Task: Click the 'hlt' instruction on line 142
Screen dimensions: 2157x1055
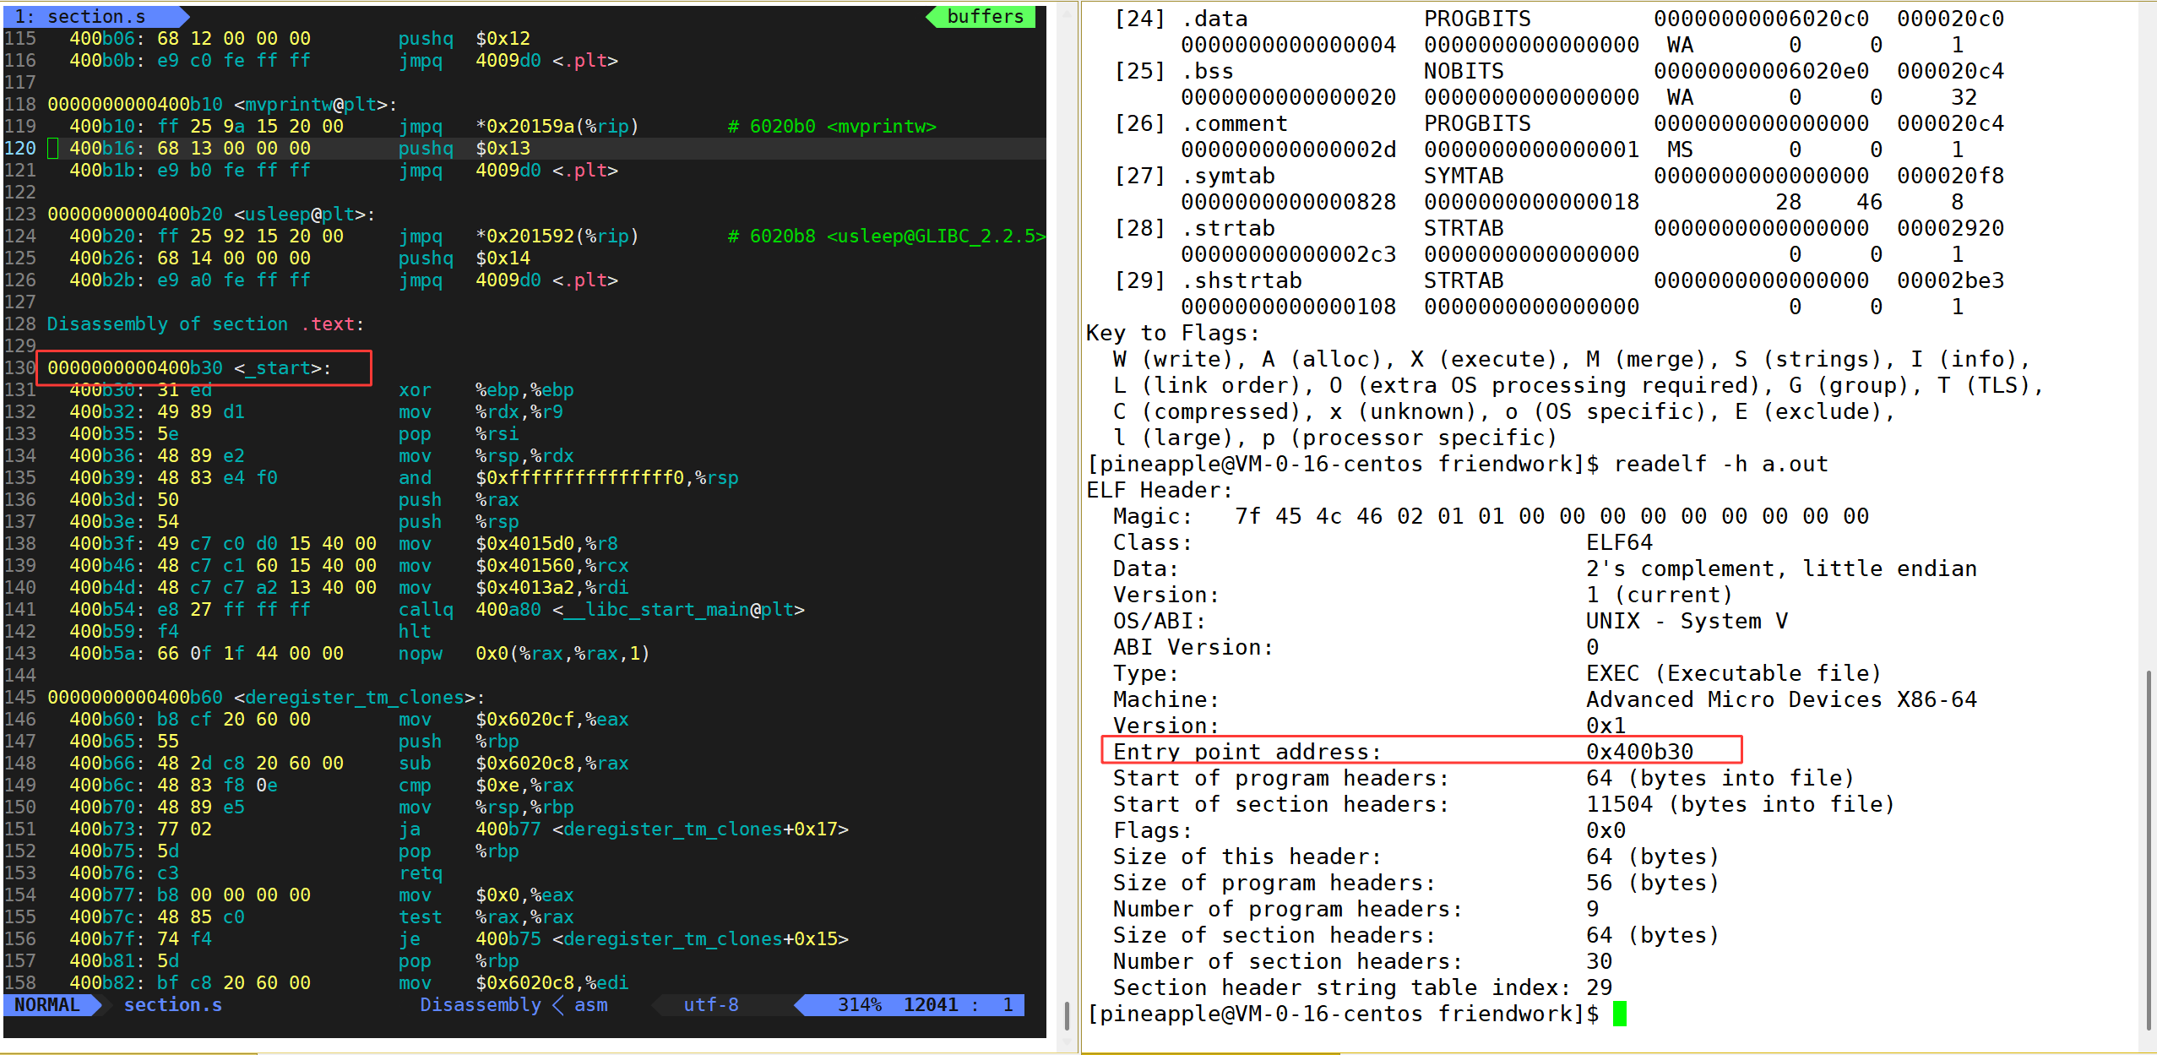Action: (415, 631)
